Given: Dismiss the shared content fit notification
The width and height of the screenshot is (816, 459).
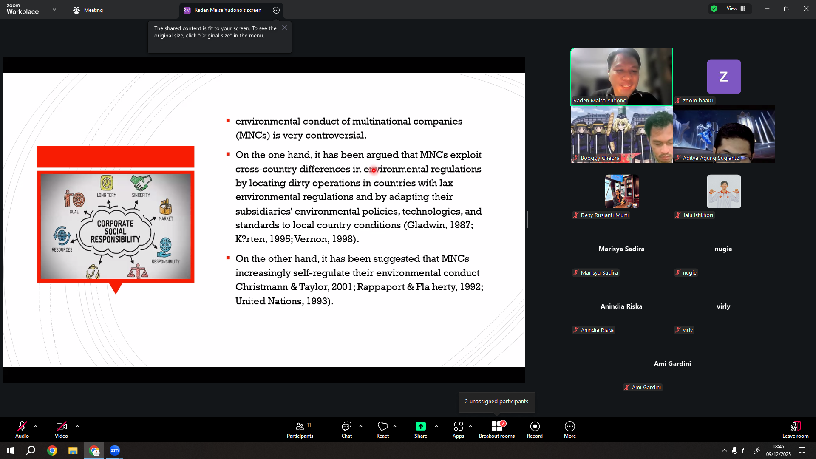Looking at the screenshot, I should pos(285,28).
